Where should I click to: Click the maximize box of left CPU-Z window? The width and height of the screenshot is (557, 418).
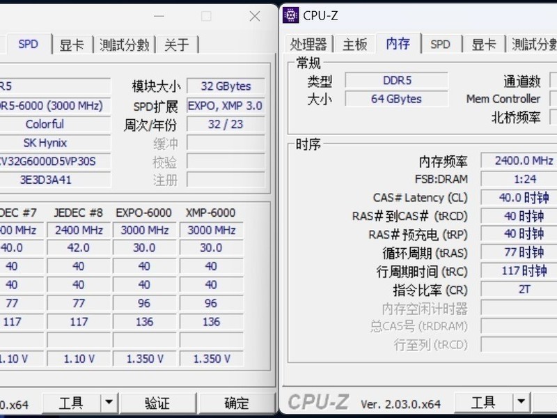click(206, 16)
